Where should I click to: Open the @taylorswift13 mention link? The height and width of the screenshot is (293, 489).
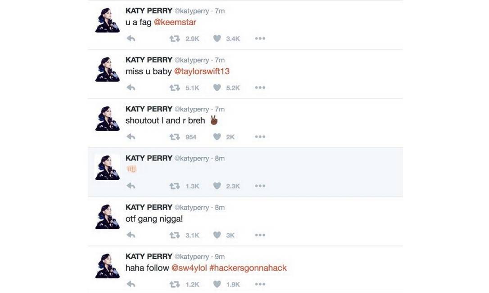(x=202, y=71)
